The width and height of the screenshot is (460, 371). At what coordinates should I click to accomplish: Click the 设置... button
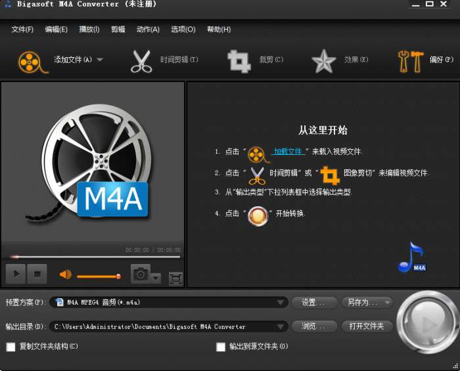tap(314, 302)
